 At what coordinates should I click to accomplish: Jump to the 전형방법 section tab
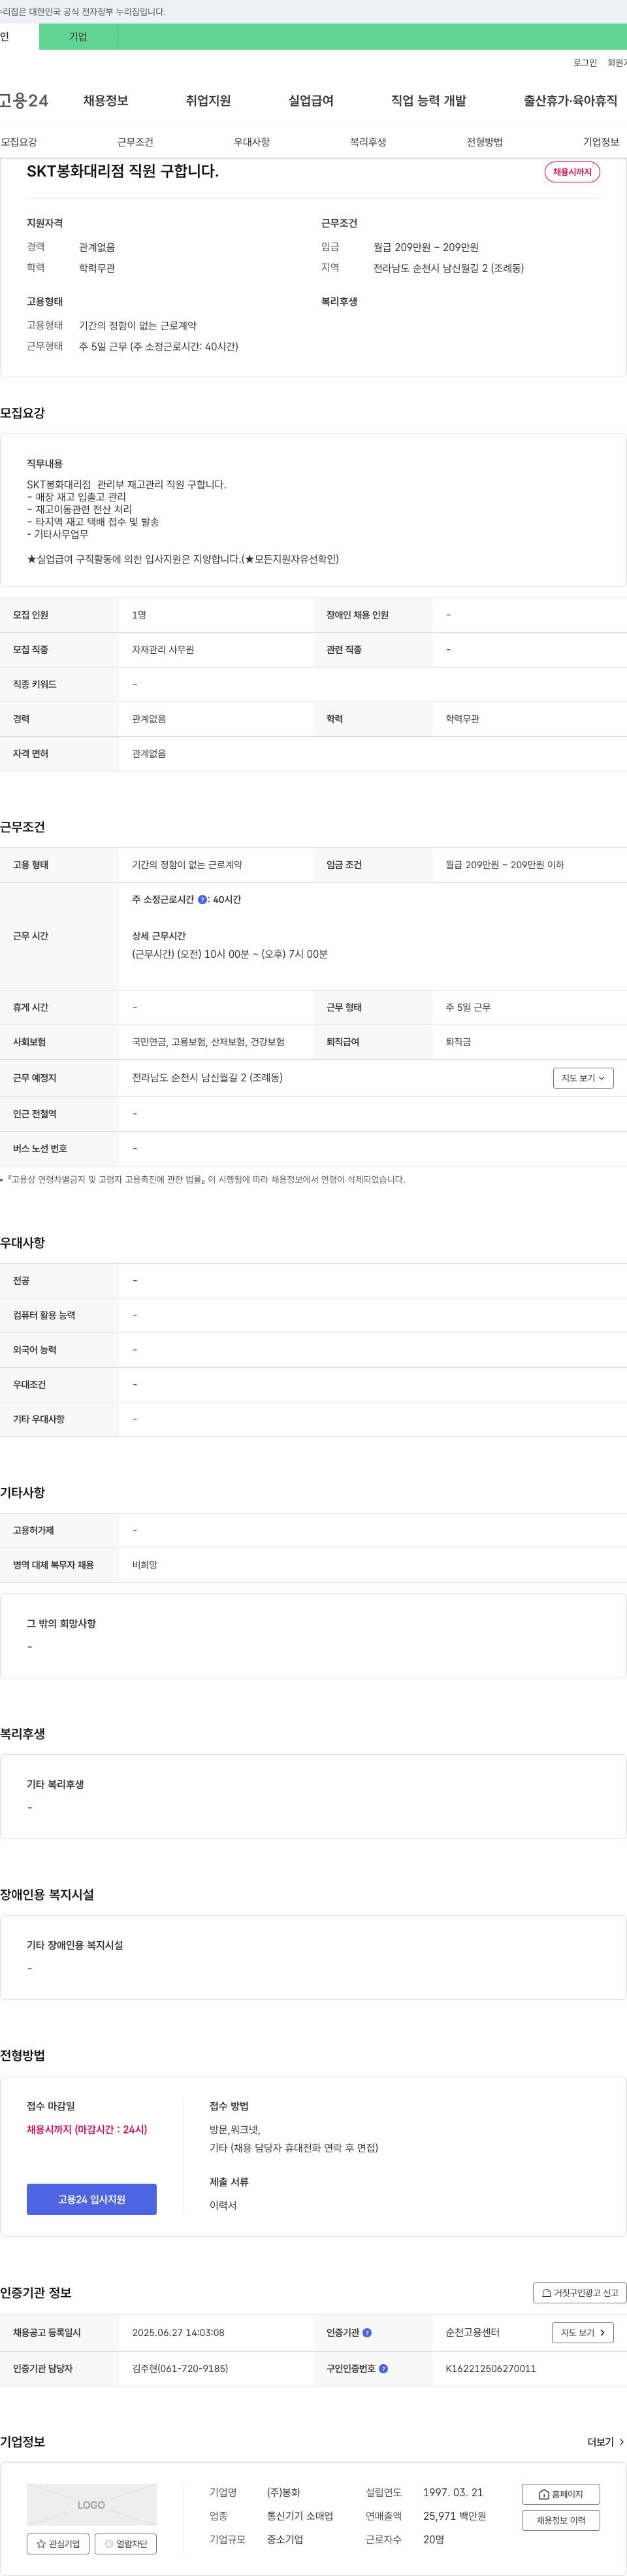(x=484, y=142)
